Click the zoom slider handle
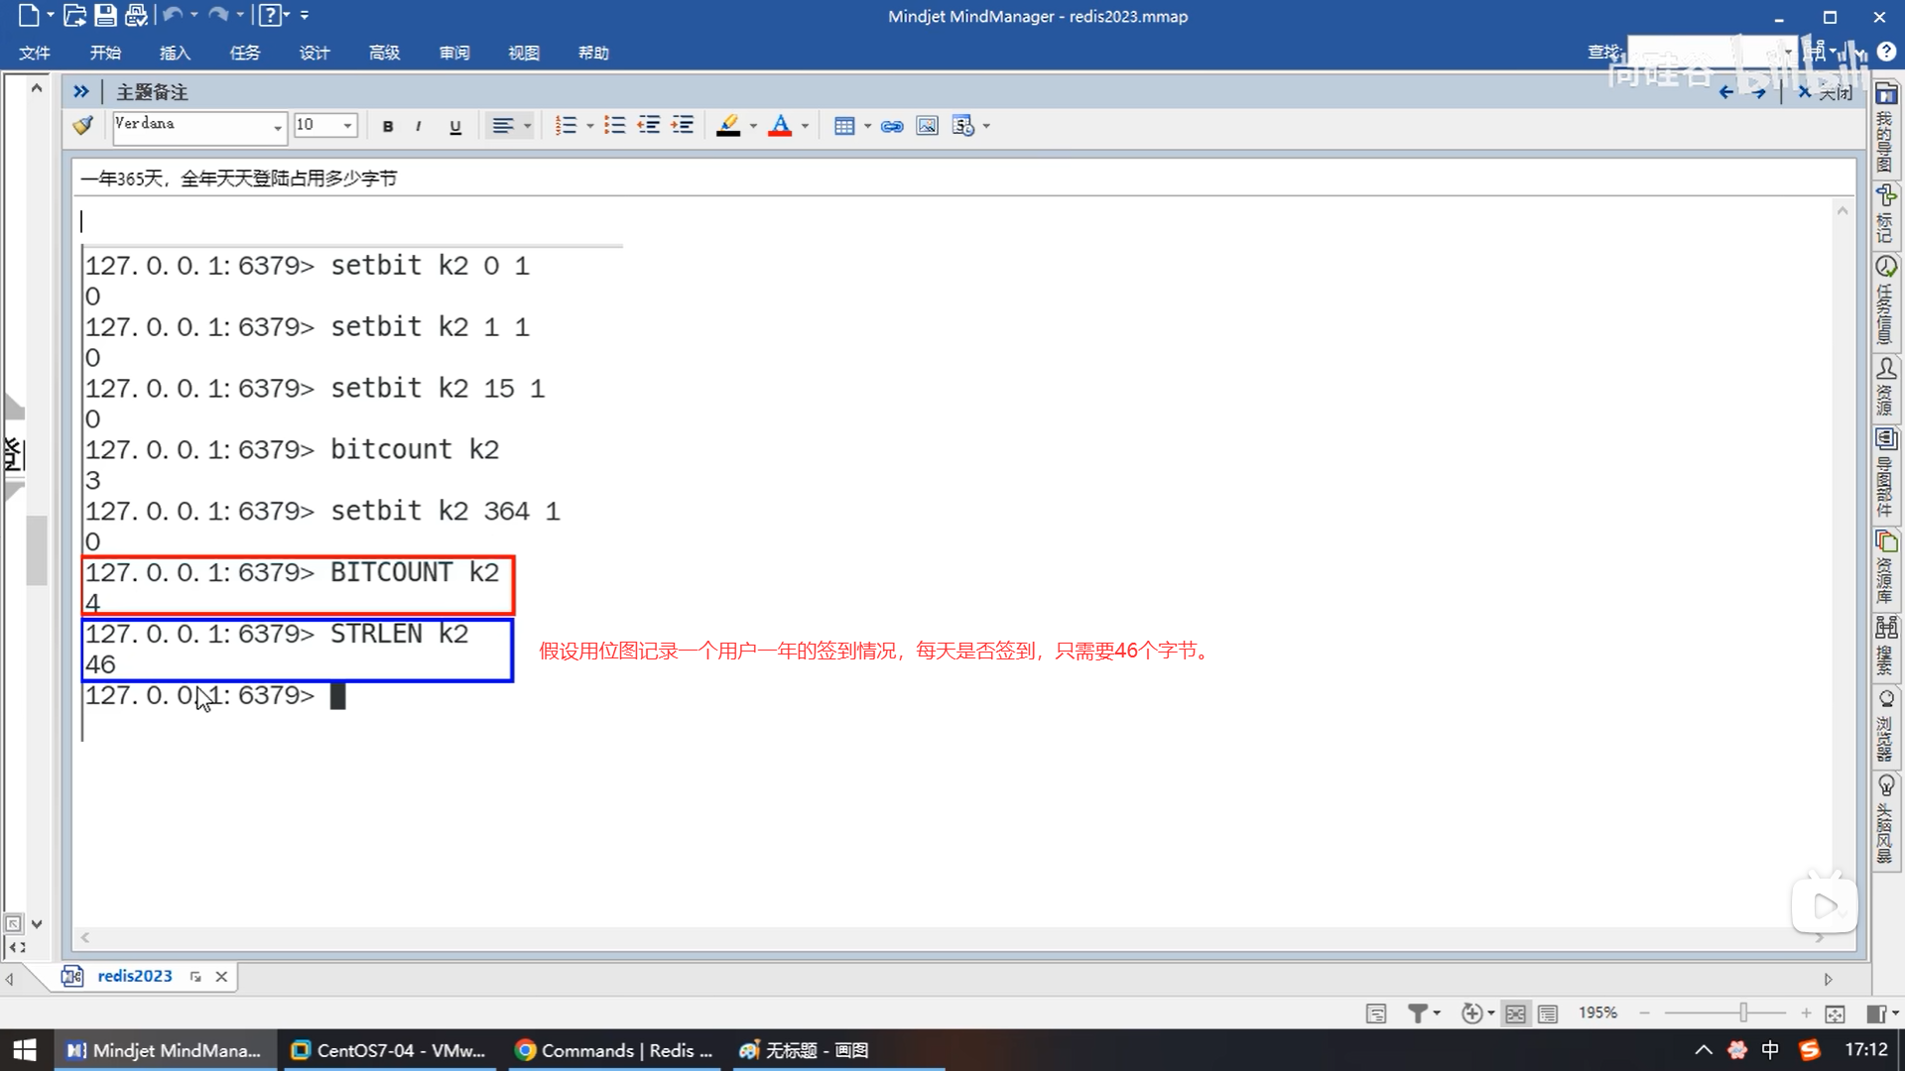This screenshot has width=1905, height=1071. [1743, 1012]
